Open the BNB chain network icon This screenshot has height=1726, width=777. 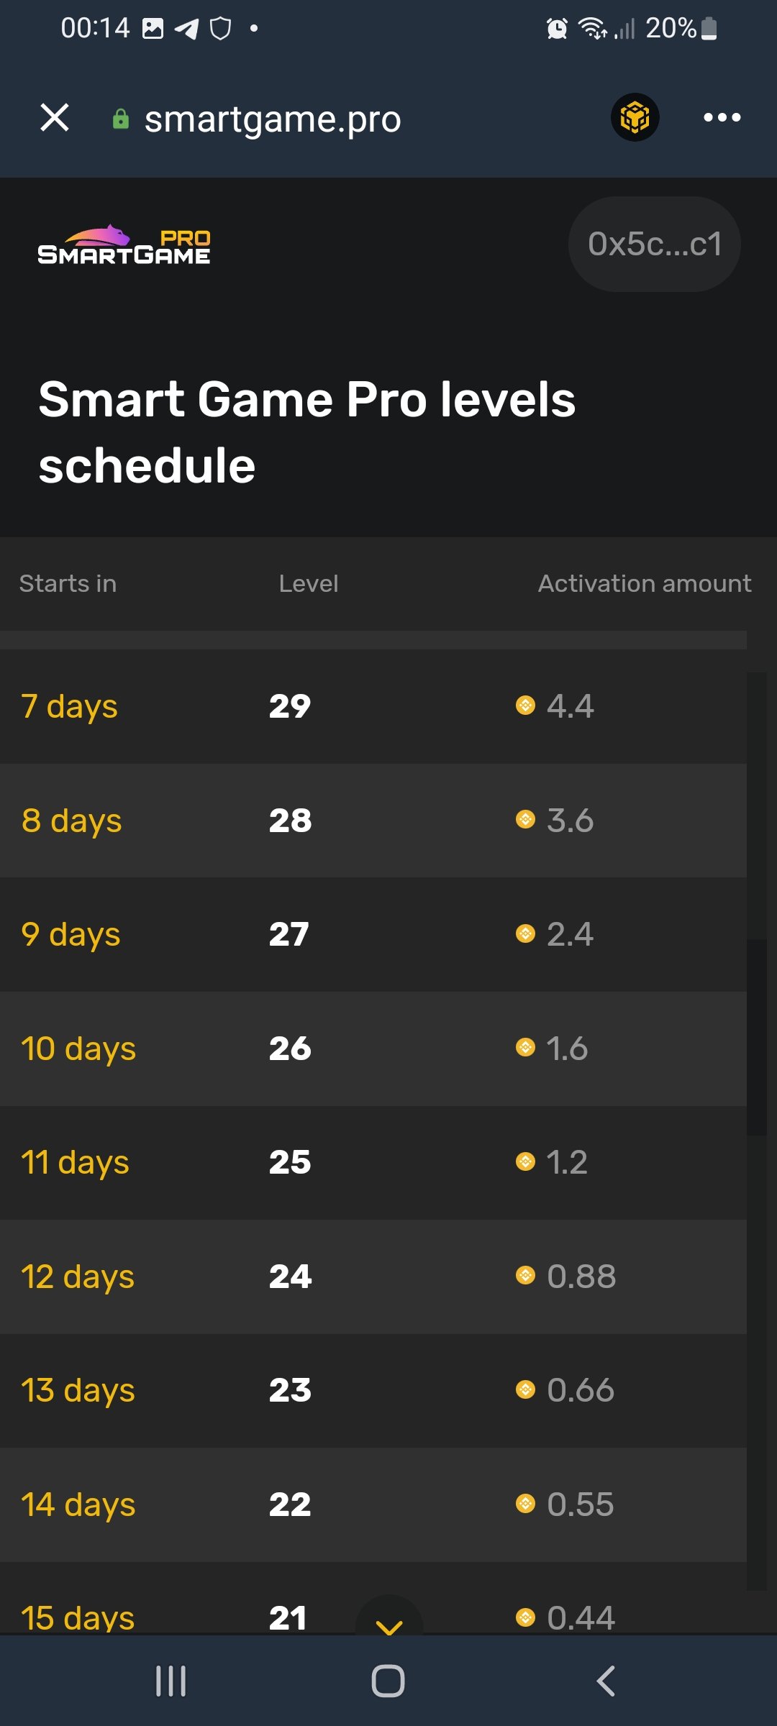point(635,117)
